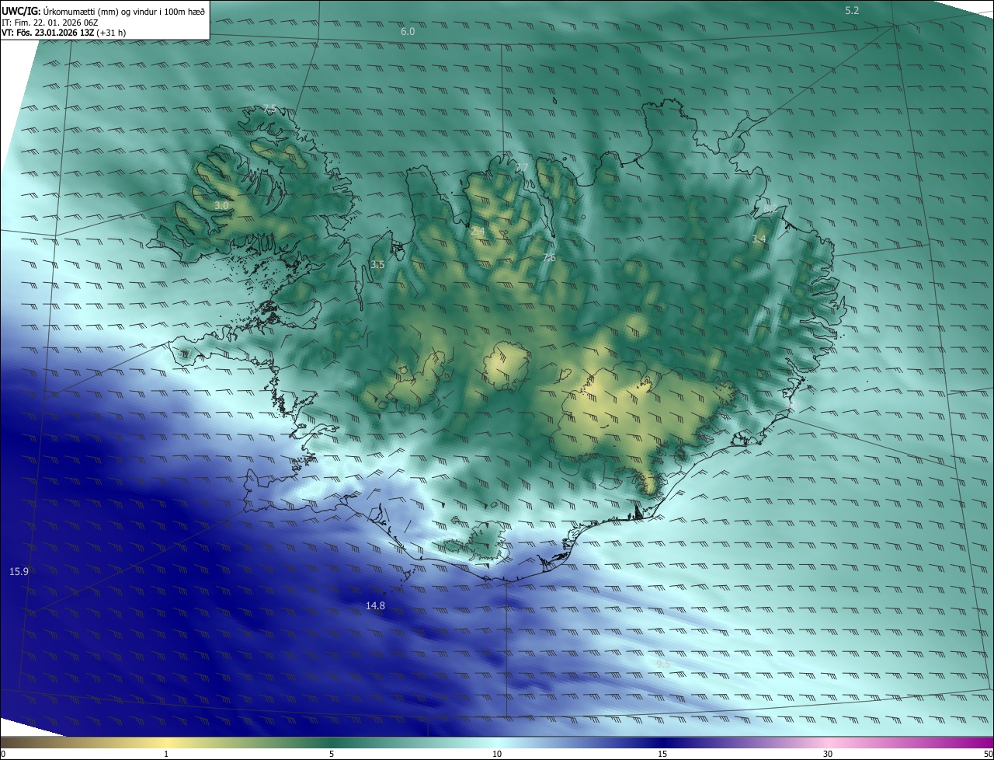
Task: Click the colour scale tick label 10
Action: (x=497, y=754)
